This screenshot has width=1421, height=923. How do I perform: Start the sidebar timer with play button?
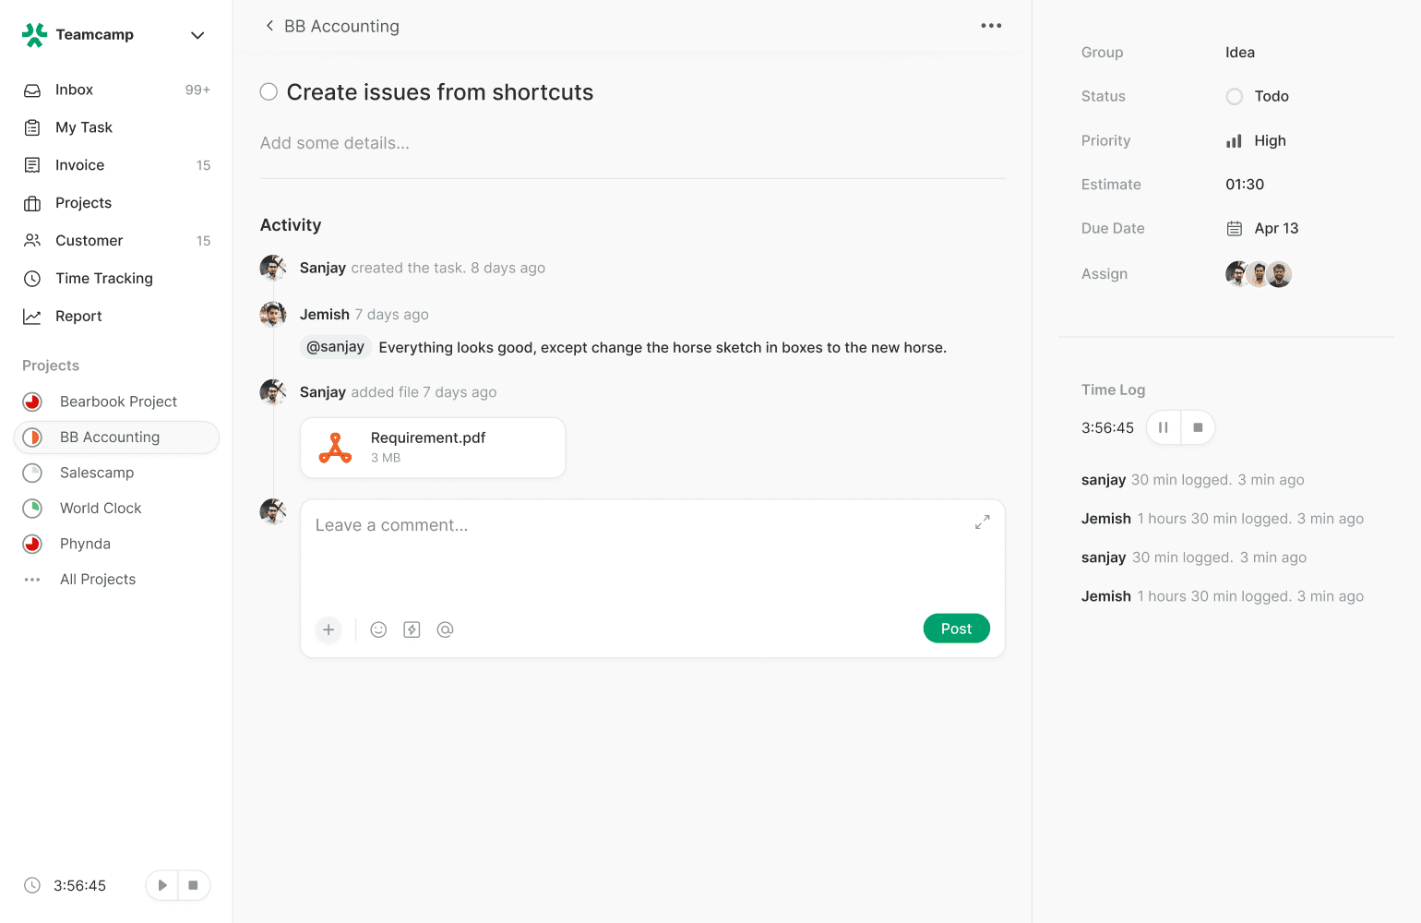coord(162,885)
